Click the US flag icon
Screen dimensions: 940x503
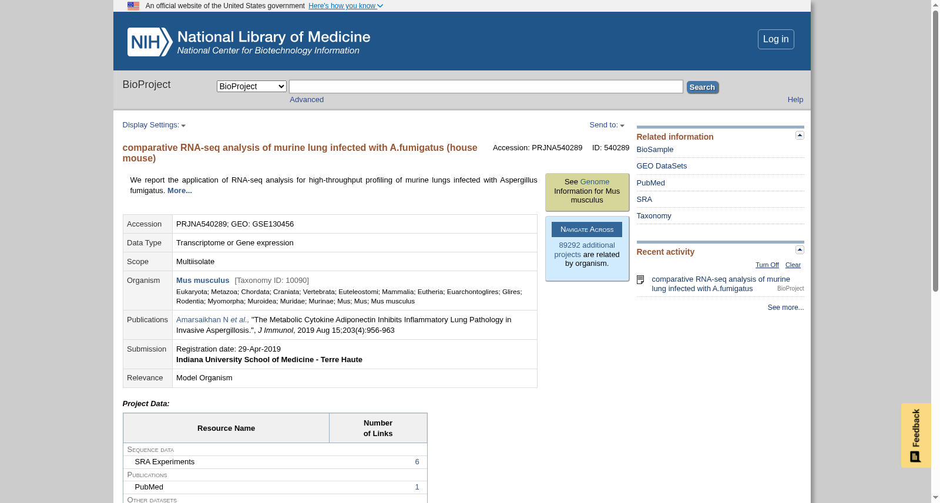133,6
